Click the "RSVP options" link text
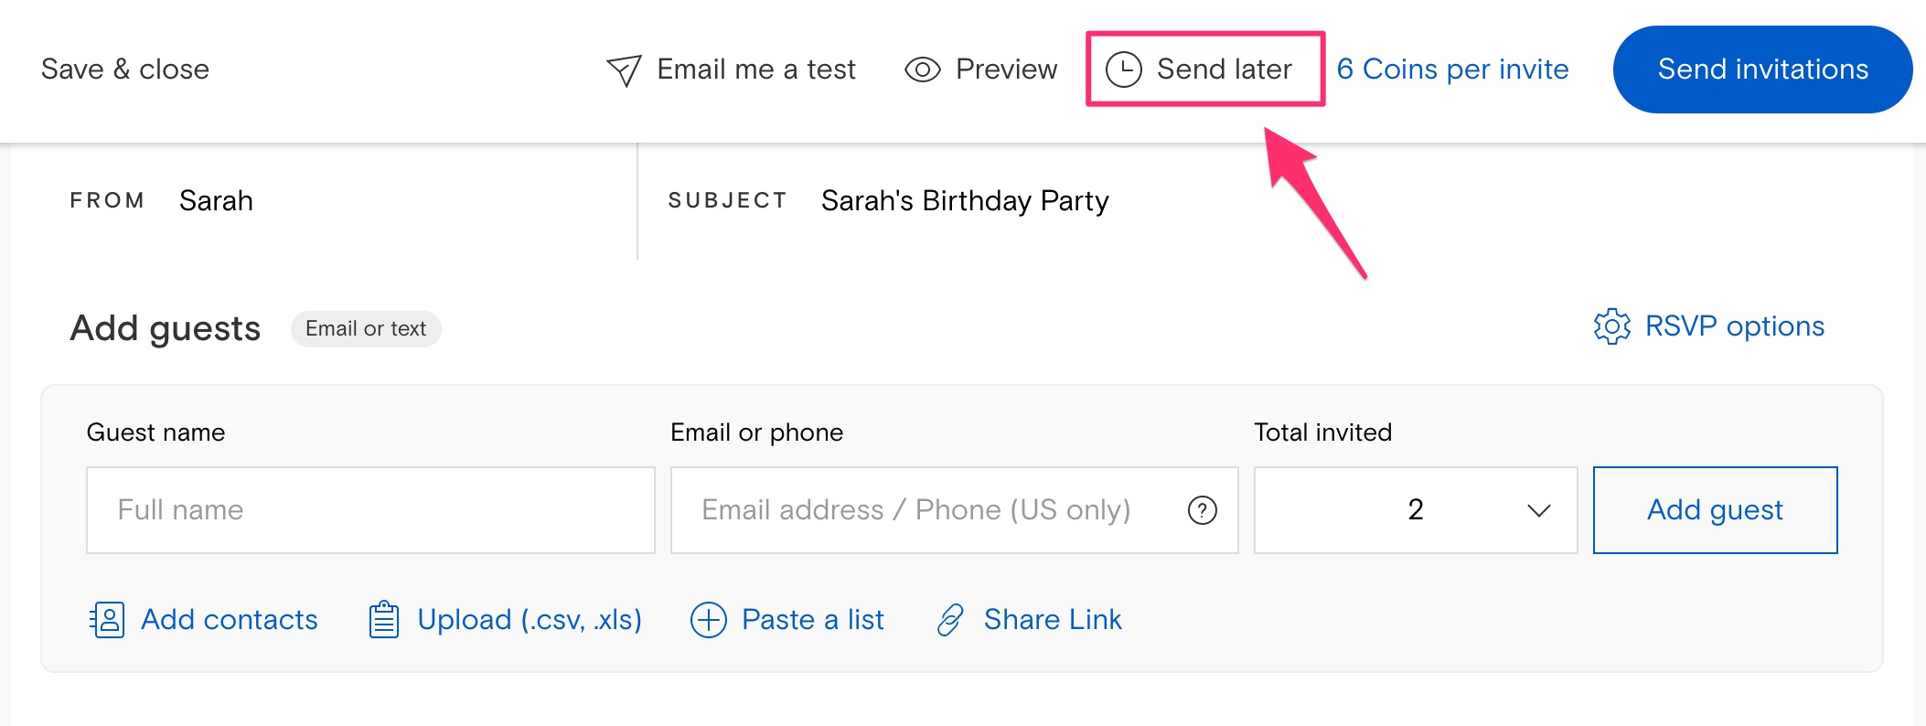This screenshot has width=1926, height=726. 1734,326
